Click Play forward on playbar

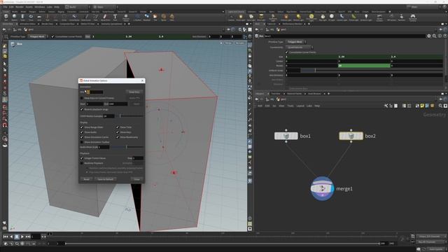22,237
